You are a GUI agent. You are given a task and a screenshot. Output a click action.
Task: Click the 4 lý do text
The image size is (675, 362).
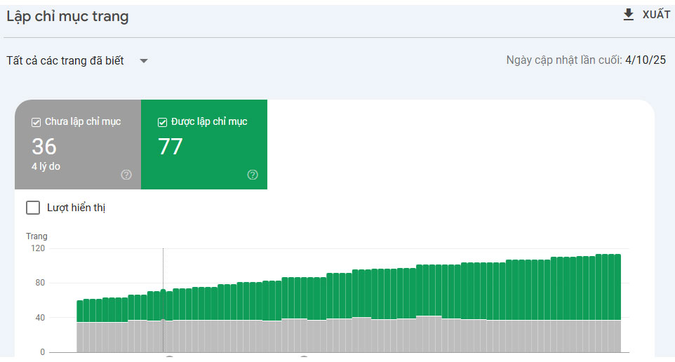click(x=46, y=167)
